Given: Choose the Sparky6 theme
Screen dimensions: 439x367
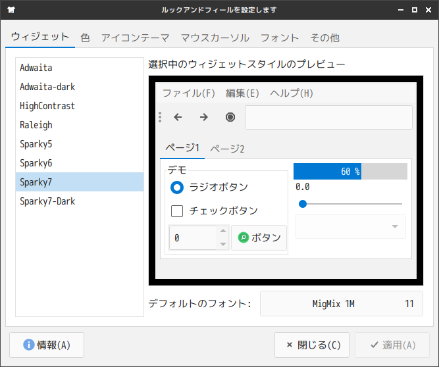Looking at the screenshot, I should click(80, 163).
